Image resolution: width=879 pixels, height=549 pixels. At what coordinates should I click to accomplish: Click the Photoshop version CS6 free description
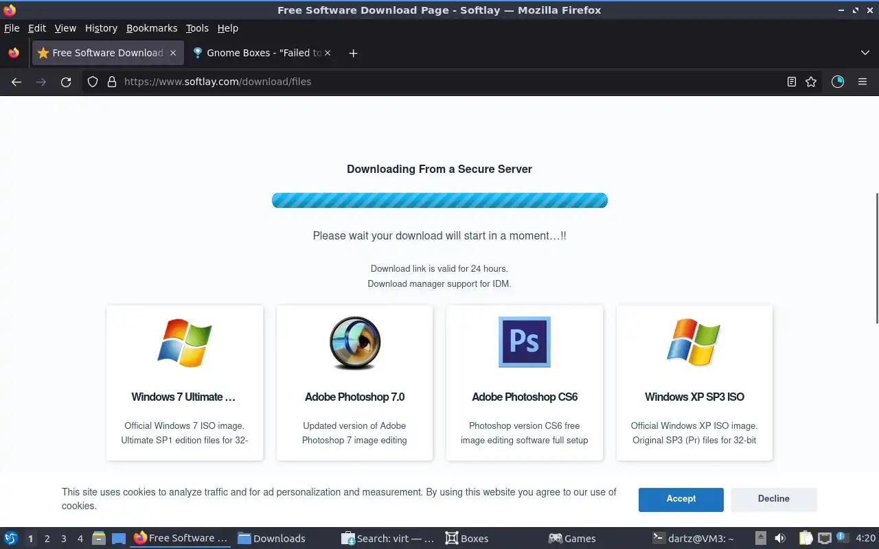[x=525, y=433]
